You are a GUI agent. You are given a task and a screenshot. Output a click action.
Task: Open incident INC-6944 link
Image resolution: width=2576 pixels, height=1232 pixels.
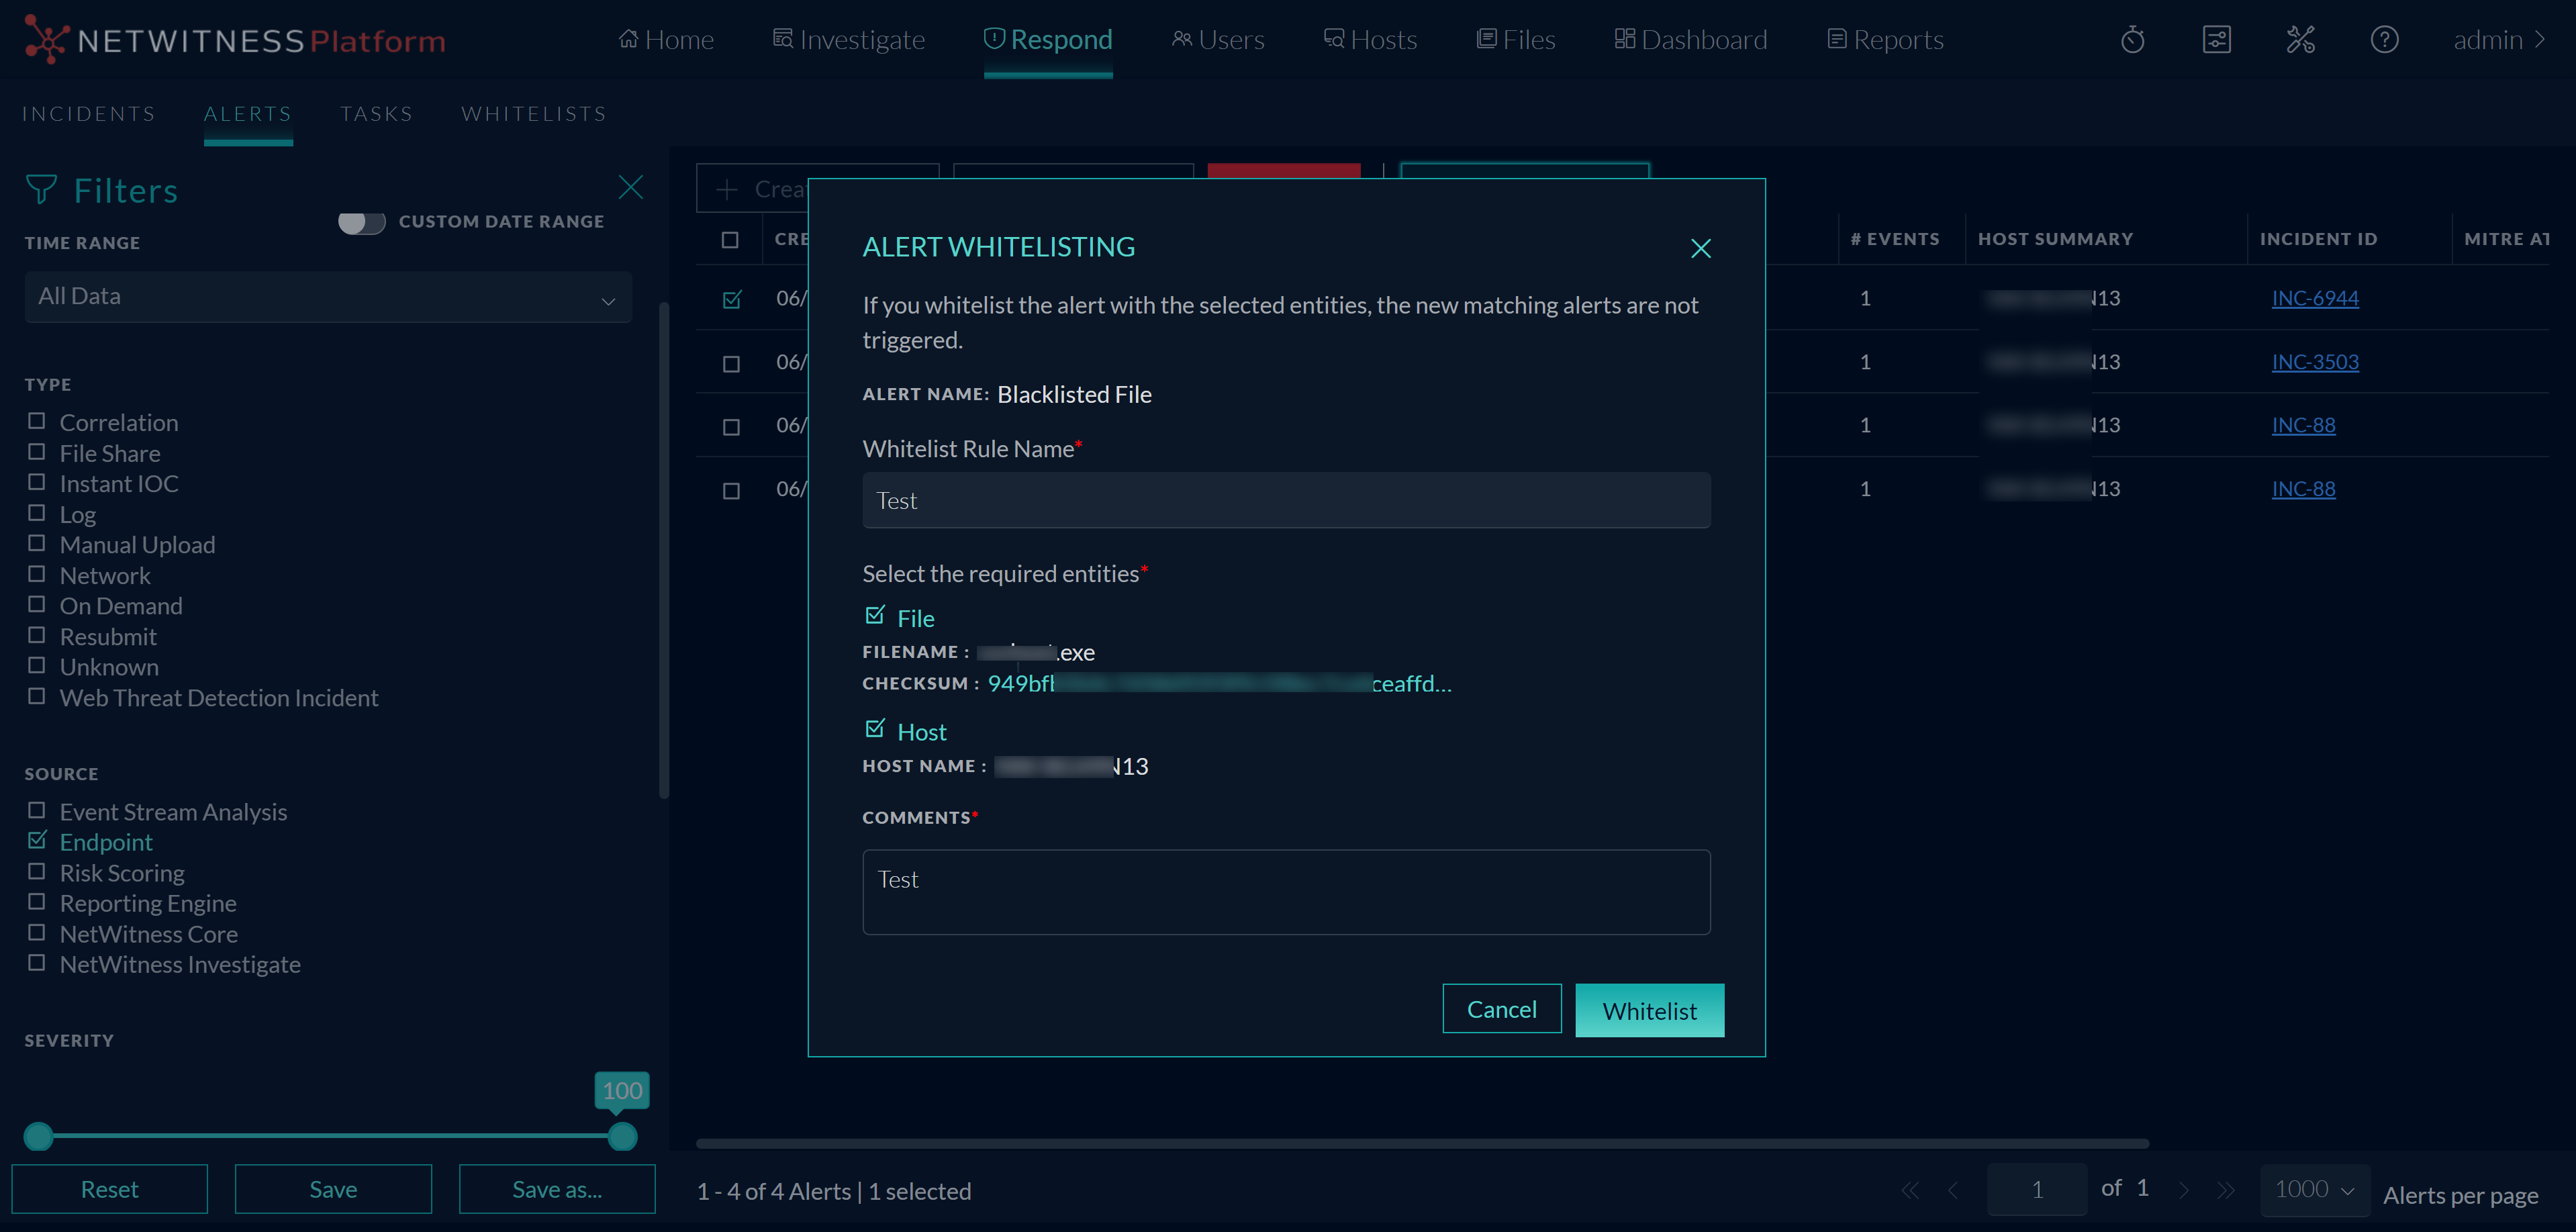pos(2315,297)
